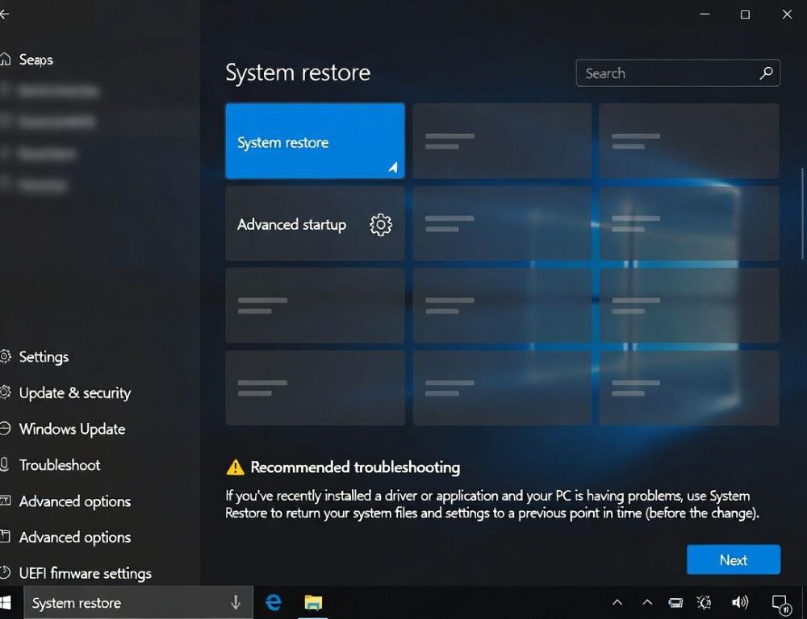Open the Start menu button
Screen dimensions: 807x619
pos(9,602)
